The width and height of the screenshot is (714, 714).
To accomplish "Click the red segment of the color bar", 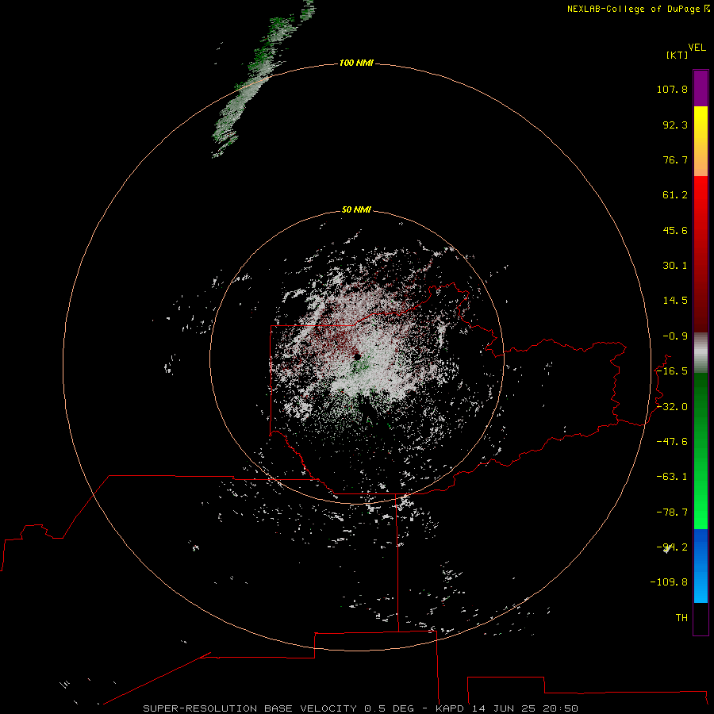I will pyautogui.click(x=701, y=254).
